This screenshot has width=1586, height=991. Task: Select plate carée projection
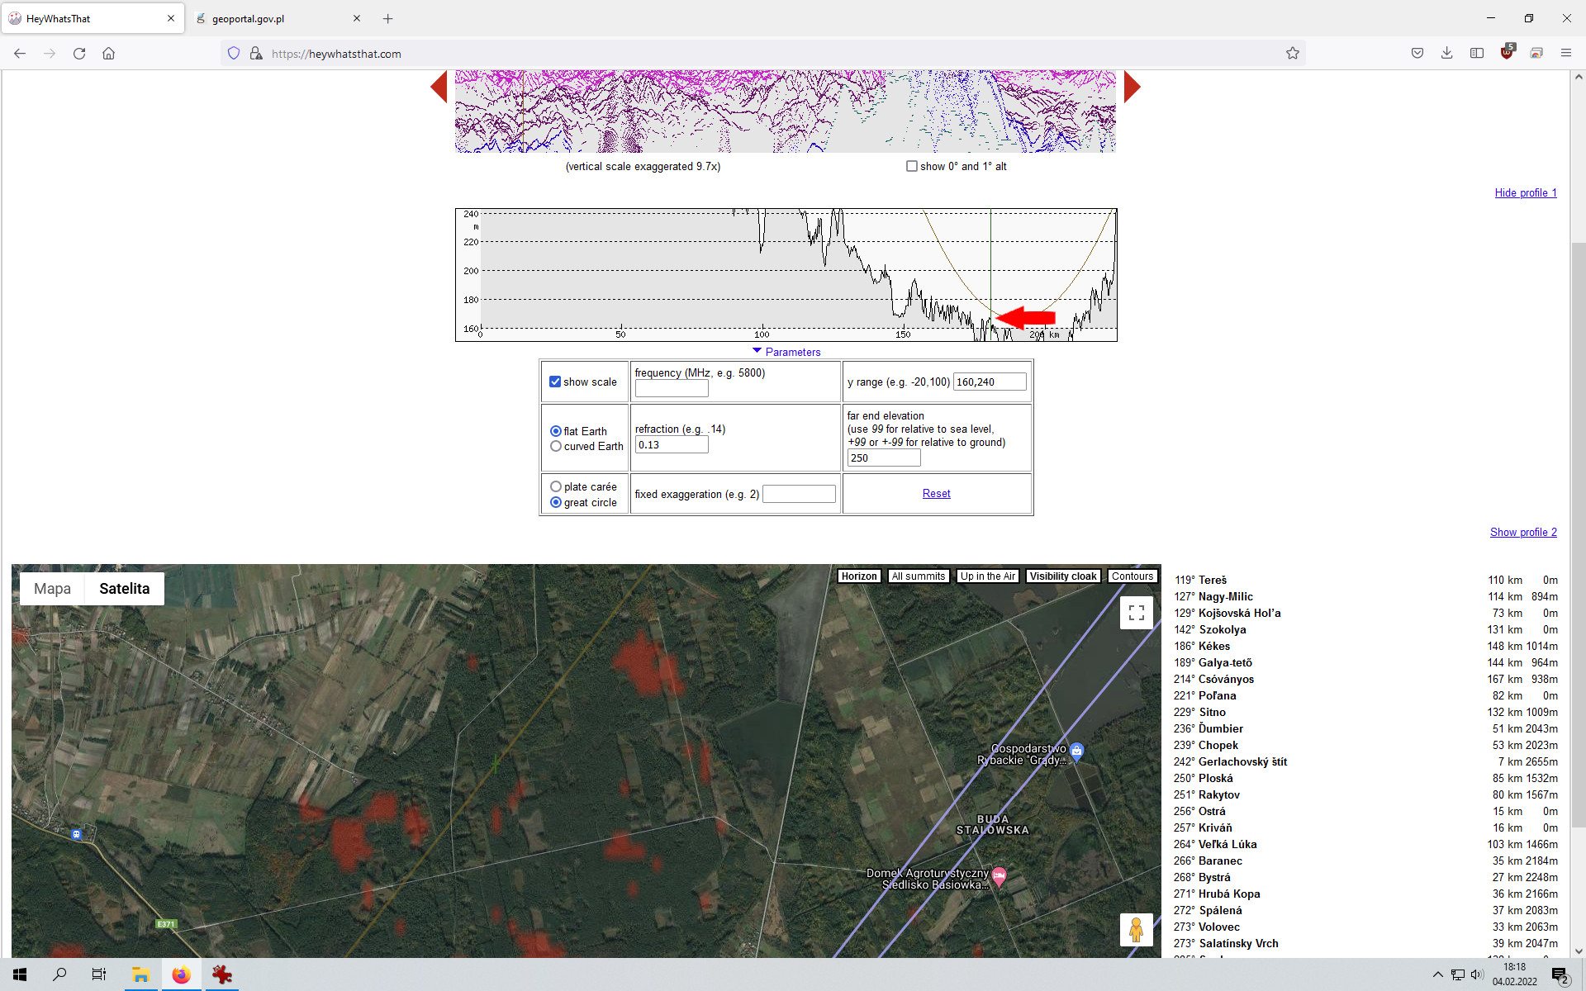pyautogui.click(x=556, y=487)
